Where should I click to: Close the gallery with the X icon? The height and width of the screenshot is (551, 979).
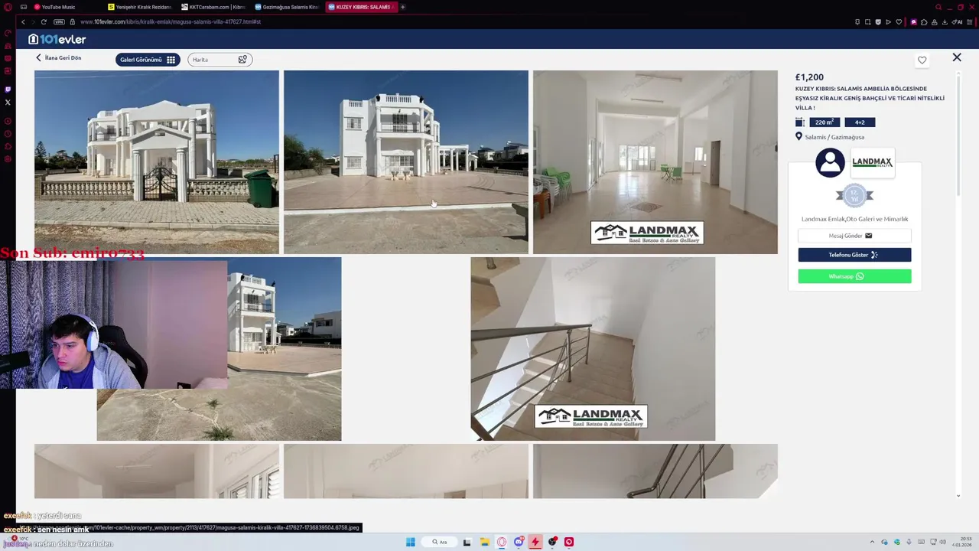pyautogui.click(x=956, y=57)
